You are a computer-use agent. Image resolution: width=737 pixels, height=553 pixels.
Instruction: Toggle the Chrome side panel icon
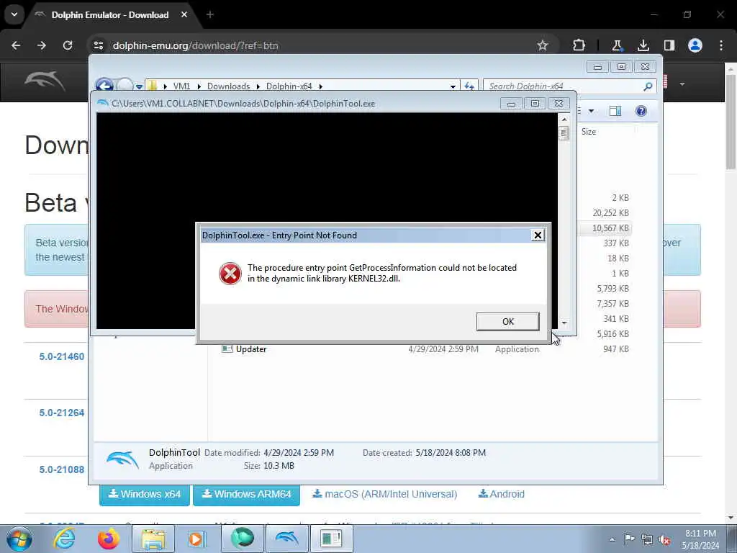pyautogui.click(x=669, y=45)
